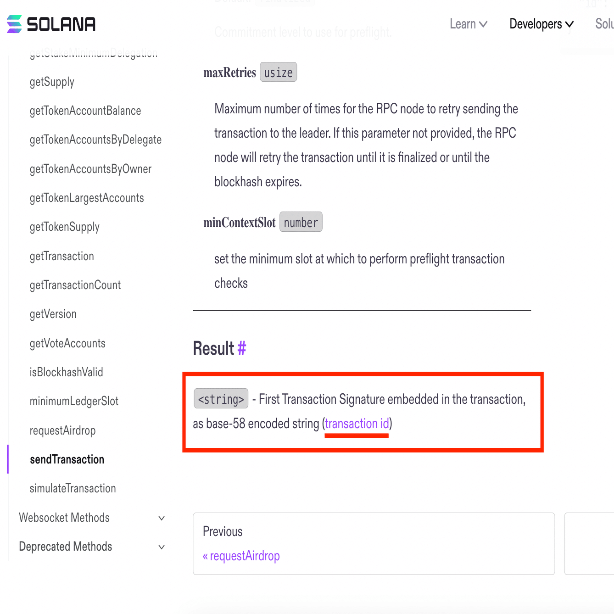Open the getTransaction documentation
614x614 pixels.
pyautogui.click(x=61, y=256)
